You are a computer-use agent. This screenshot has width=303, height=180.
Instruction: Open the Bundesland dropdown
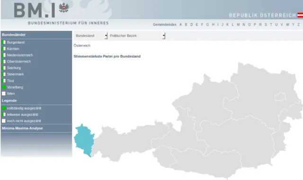click(91, 36)
